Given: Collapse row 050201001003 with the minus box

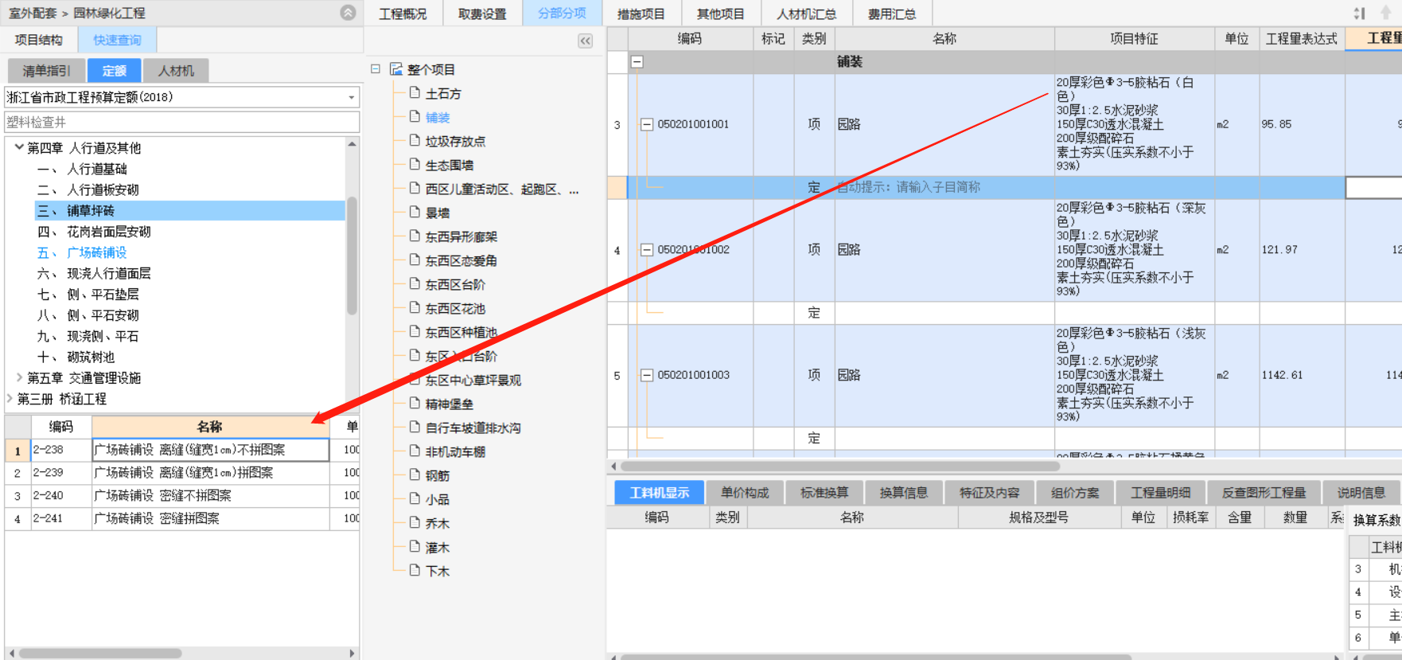Looking at the screenshot, I should [648, 375].
